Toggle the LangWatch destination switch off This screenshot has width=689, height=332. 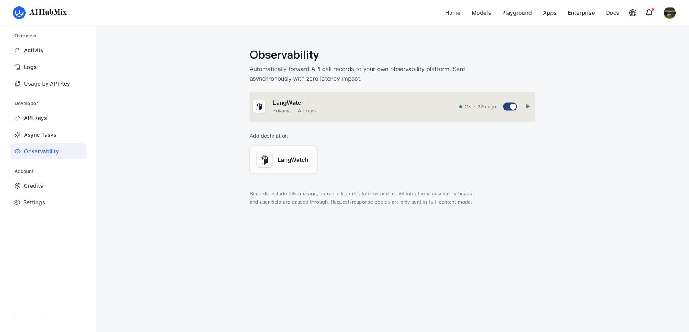point(510,106)
